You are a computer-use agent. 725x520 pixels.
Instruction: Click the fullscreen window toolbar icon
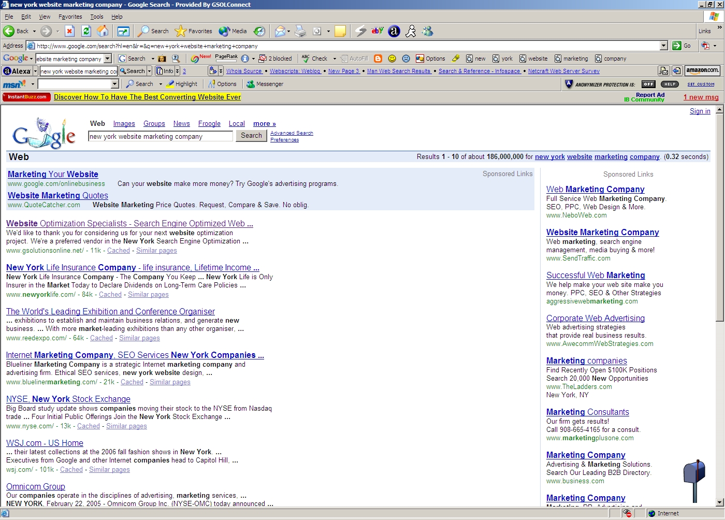point(123,31)
